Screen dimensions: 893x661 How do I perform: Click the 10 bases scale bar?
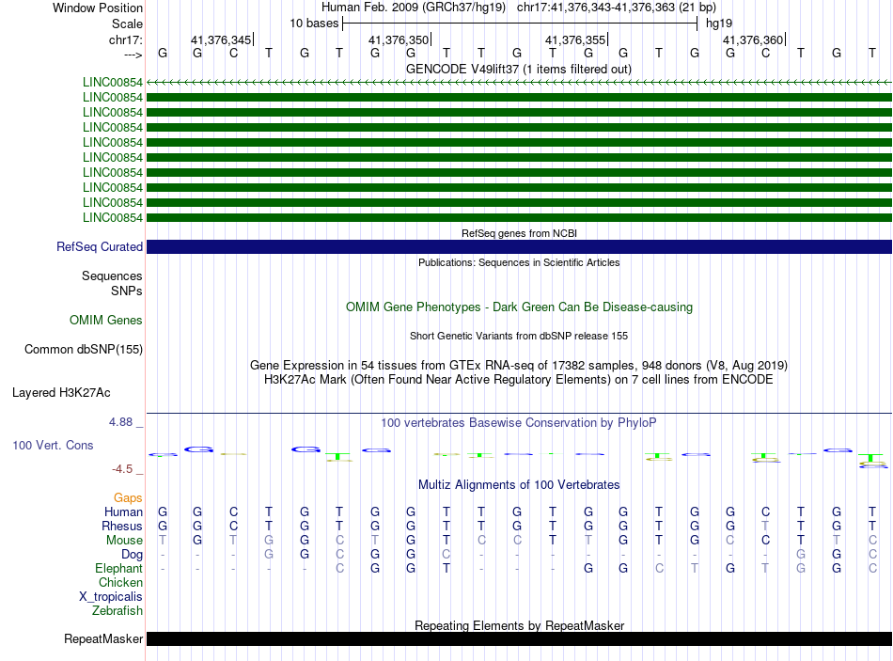(x=520, y=24)
